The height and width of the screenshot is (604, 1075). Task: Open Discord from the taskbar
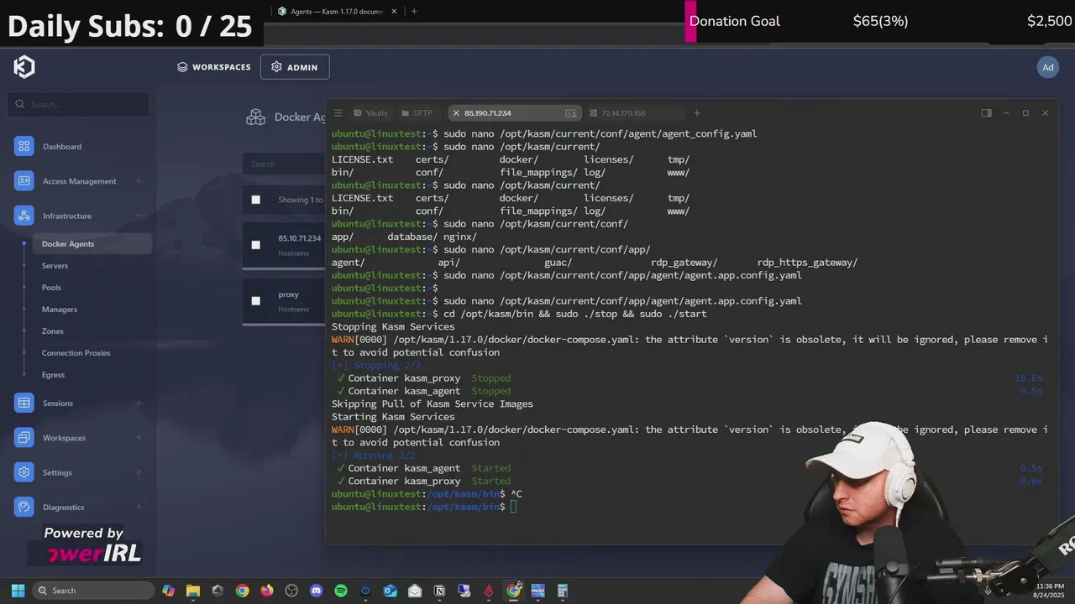316,591
